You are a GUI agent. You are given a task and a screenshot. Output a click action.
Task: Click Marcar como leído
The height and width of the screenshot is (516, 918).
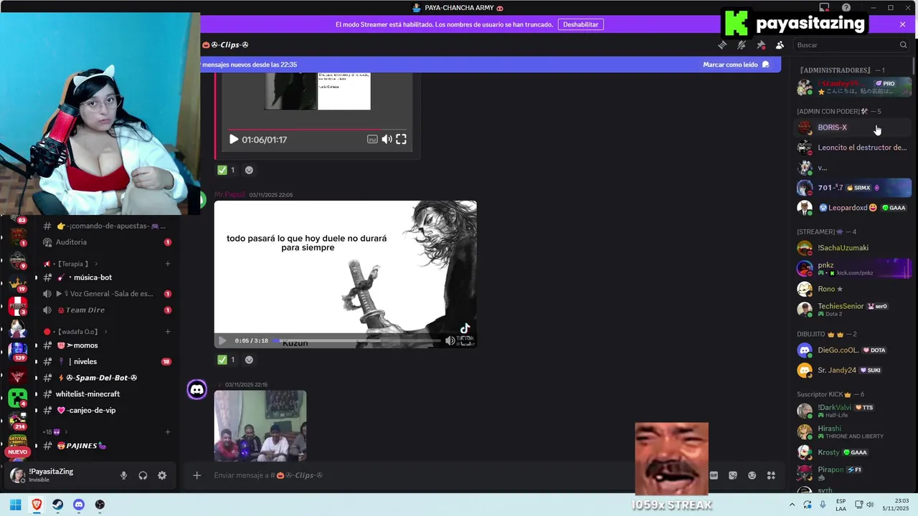point(736,64)
